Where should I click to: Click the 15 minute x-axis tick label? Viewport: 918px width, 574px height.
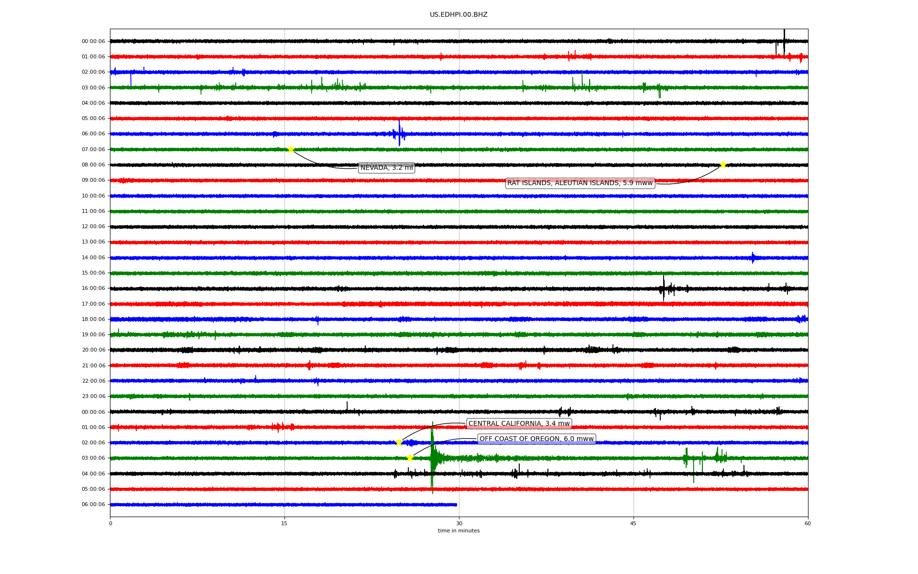[284, 523]
